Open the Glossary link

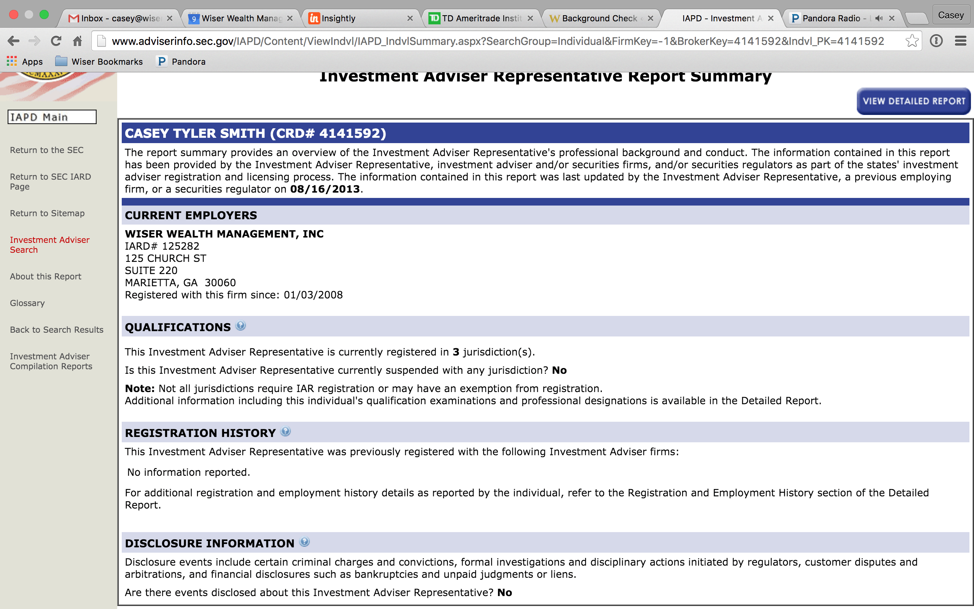click(x=27, y=303)
